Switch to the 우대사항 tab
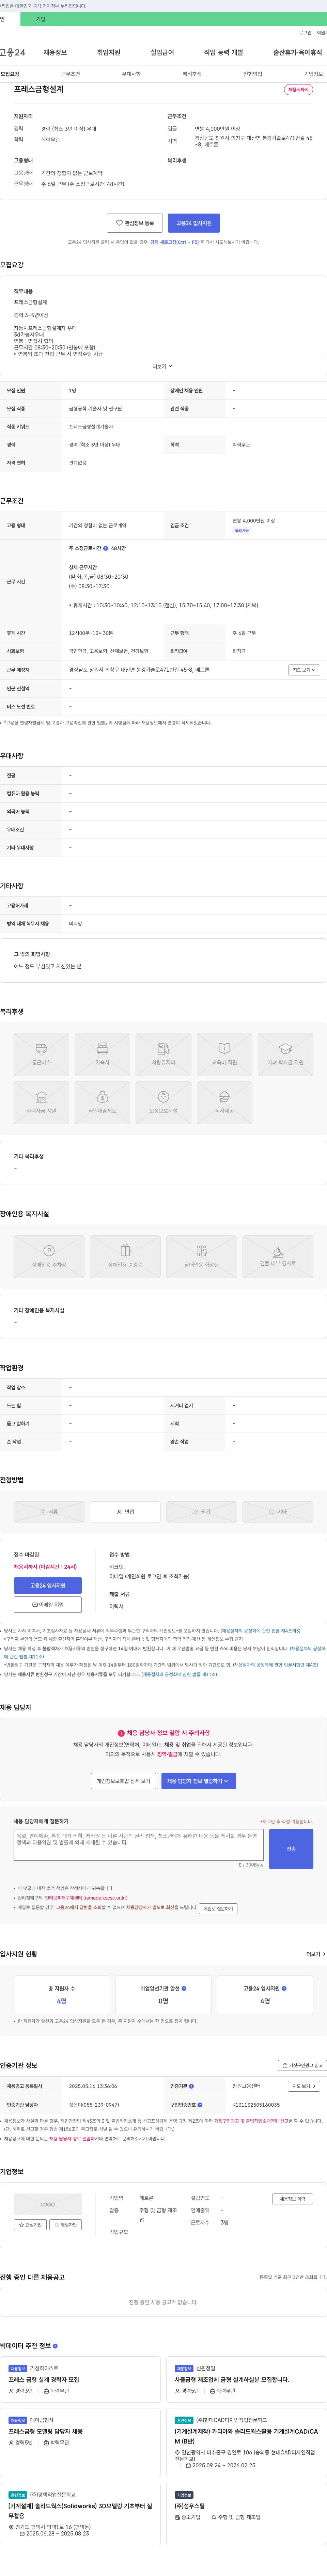Screen dimensions: 327x2576 point(131,74)
